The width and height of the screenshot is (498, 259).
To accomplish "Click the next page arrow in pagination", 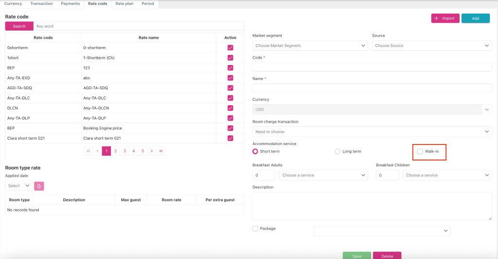I will tap(152, 151).
